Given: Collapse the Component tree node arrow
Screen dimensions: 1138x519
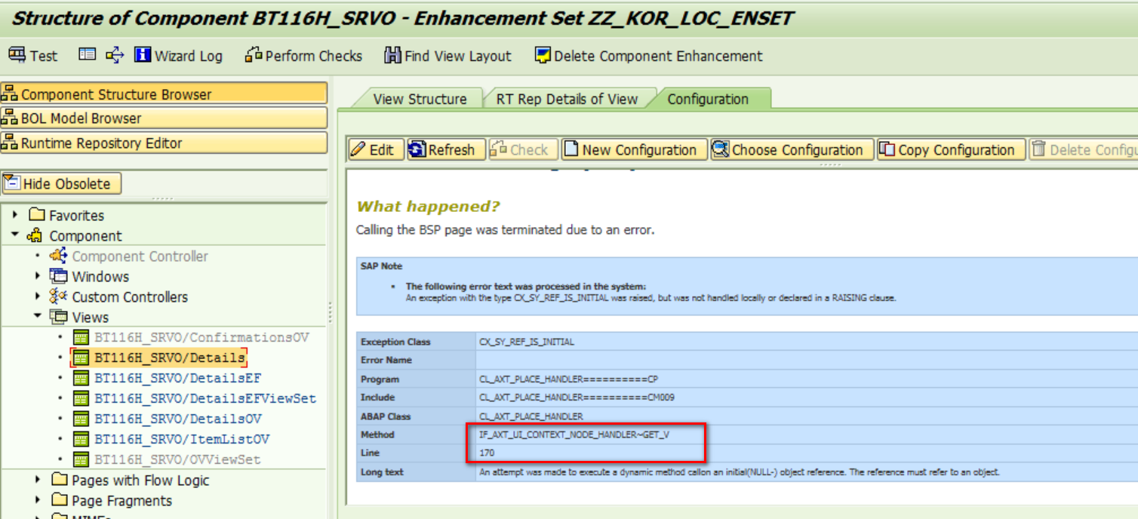Looking at the screenshot, I should [x=16, y=235].
